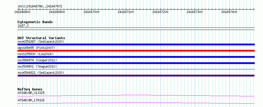Screen dimensions: 263x107
Task: Click the chr2:241646786..241647471 region label
Action: click(40, 7)
